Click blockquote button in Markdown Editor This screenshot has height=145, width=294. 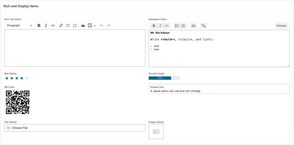point(194,26)
